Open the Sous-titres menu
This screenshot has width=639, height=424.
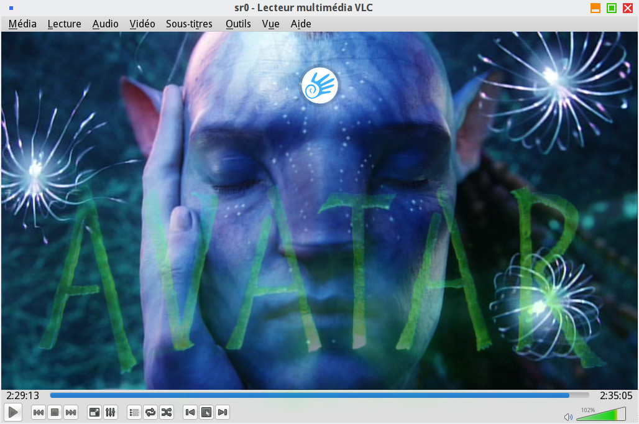tap(189, 24)
